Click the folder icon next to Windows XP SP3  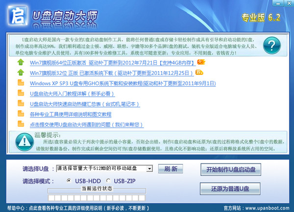click(20, 83)
